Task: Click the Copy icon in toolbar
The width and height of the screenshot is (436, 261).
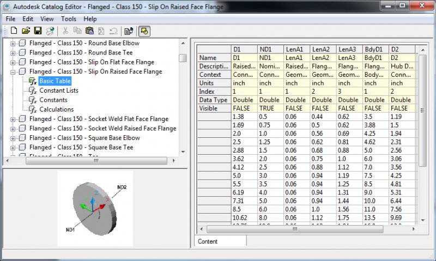Action: click(77, 31)
